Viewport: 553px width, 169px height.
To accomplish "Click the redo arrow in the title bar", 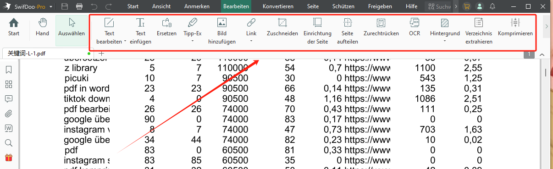I will [109, 6].
